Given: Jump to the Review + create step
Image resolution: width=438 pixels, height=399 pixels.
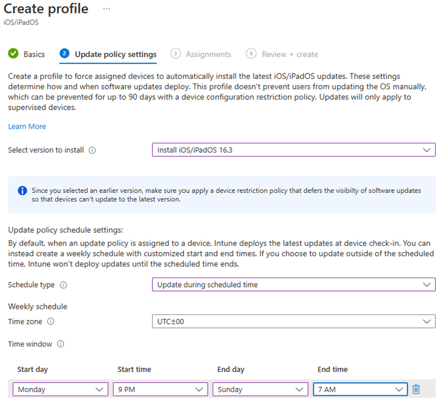Looking at the screenshot, I should coord(290,54).
